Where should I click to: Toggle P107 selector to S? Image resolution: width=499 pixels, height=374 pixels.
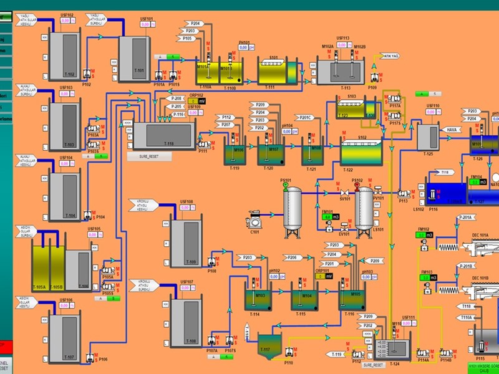coord(226,357)
